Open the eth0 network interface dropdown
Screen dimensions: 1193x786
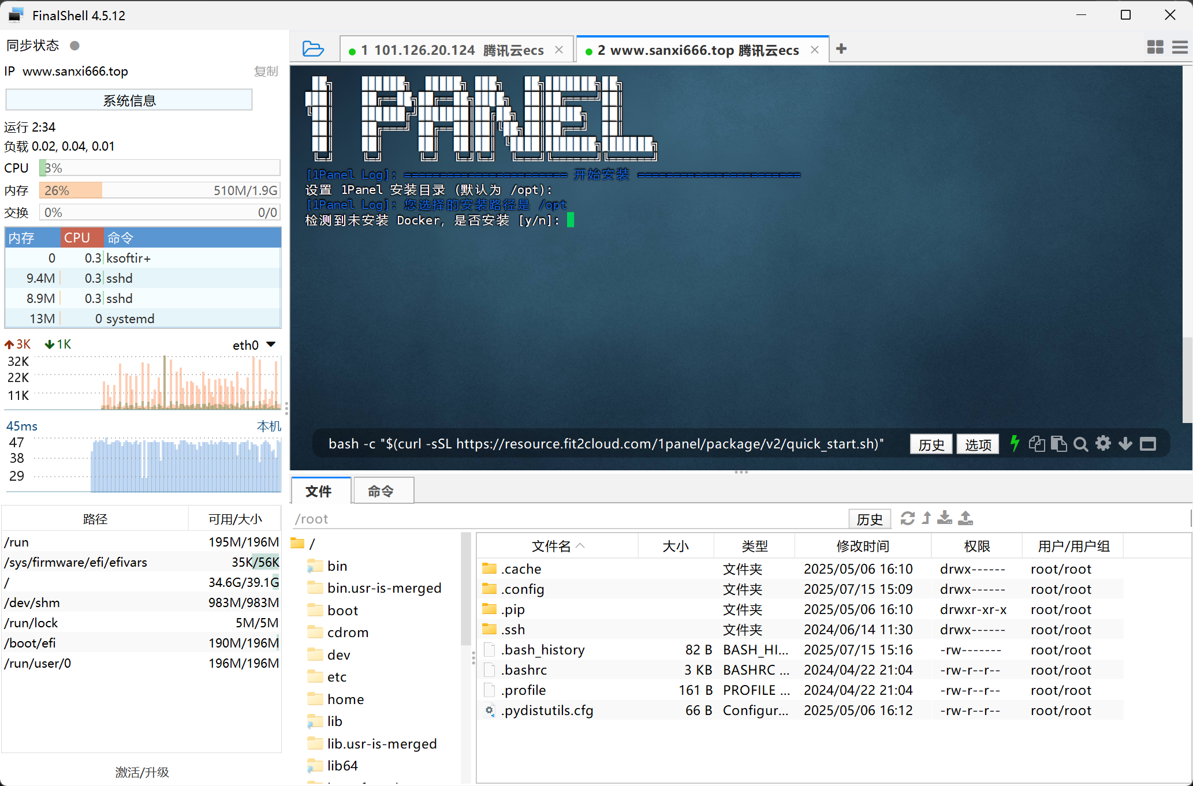click(x=271, y=345)
